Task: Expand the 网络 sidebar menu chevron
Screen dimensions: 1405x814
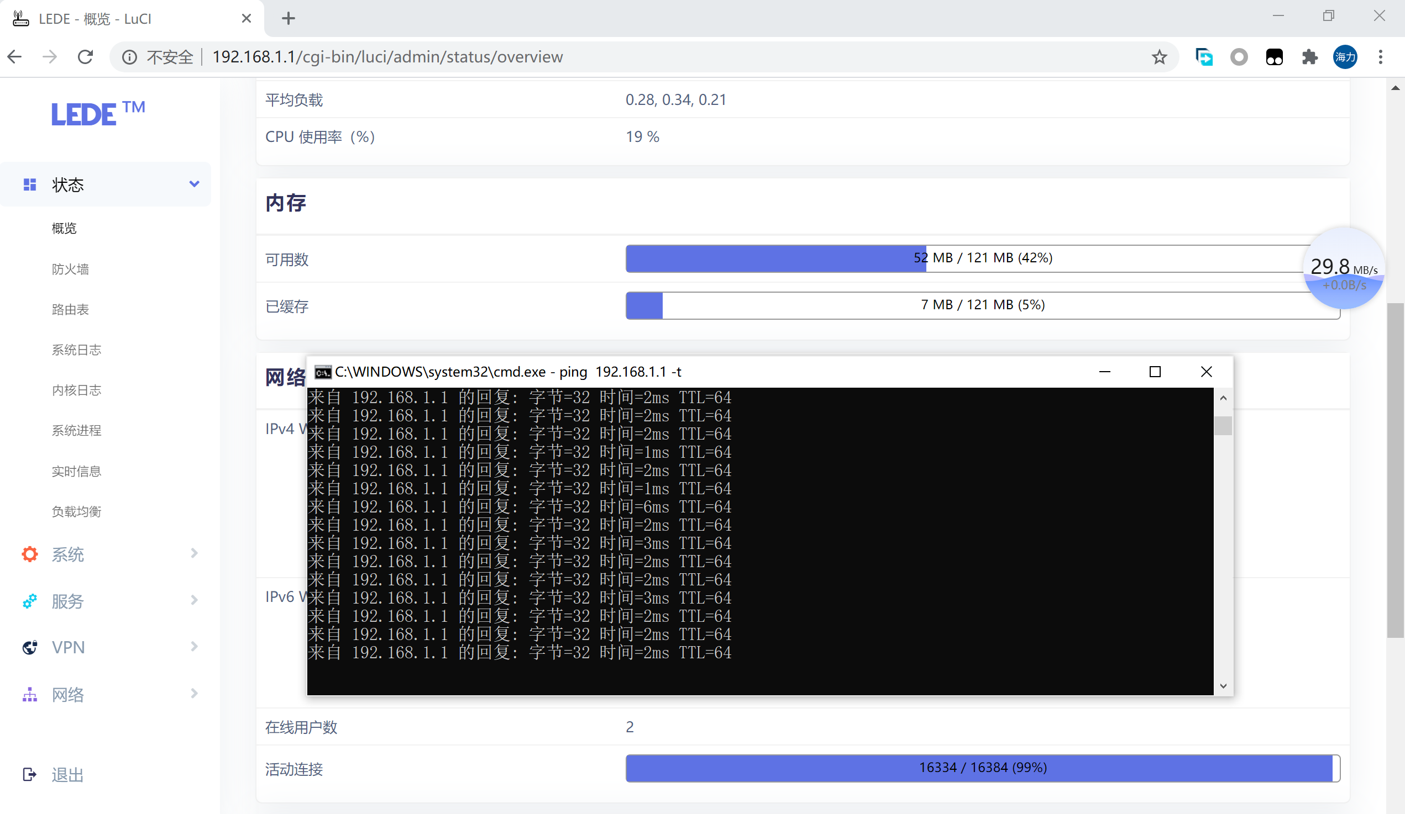Action: 194,694
